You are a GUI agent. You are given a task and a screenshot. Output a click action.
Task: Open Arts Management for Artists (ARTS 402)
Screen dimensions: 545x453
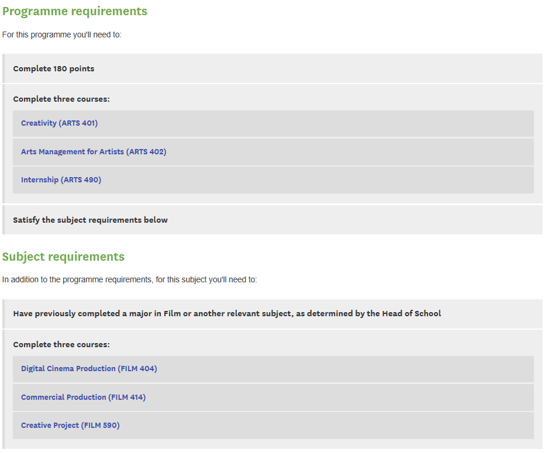[94, 152]
